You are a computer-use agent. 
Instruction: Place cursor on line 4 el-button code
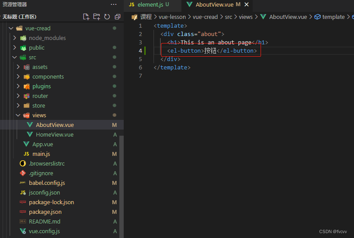(x=212, y=50)
